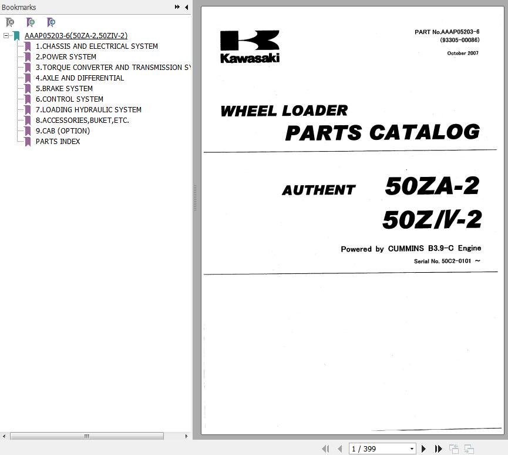Image resolution: width=508 pixels, height=455 pixels.
Task: Click the teal bookmark icon of the root entry
Action: click(16, 36)
